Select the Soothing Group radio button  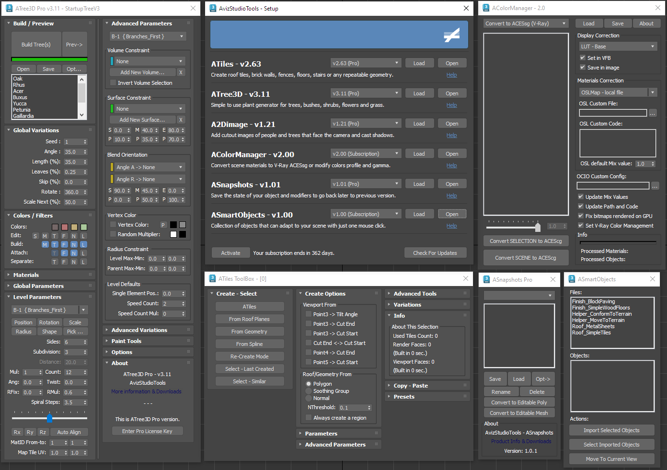[309, 391]
